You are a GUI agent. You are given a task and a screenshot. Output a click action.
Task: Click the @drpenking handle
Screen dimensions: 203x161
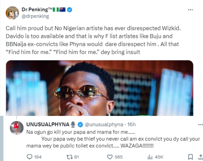(35, 16)
